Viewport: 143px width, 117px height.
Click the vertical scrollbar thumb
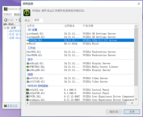[x=136, y=57]
